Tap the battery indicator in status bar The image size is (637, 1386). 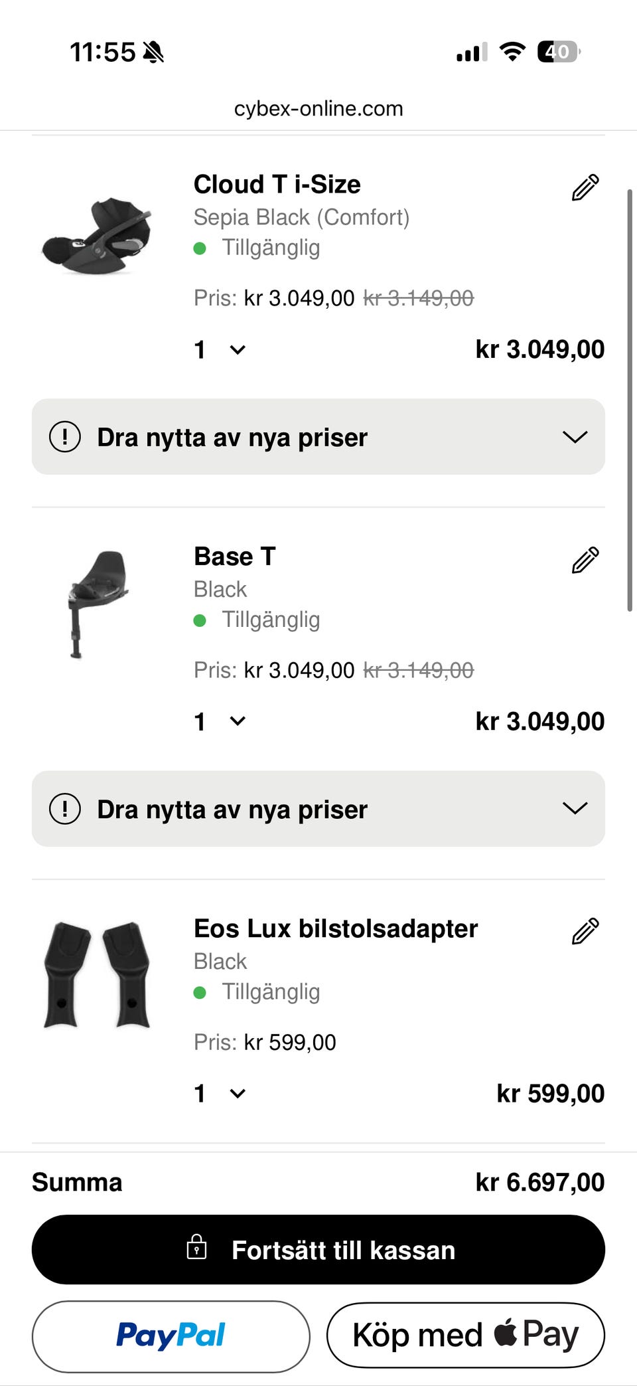pos(558,52)
